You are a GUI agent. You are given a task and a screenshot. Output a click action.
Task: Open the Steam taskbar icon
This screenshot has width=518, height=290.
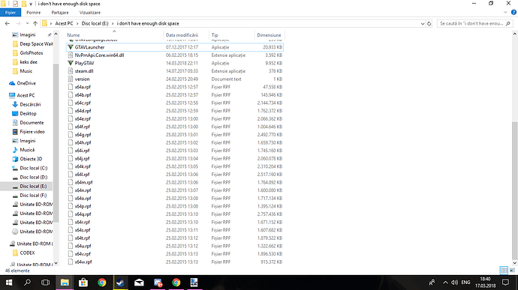click(x=120, y=283)
